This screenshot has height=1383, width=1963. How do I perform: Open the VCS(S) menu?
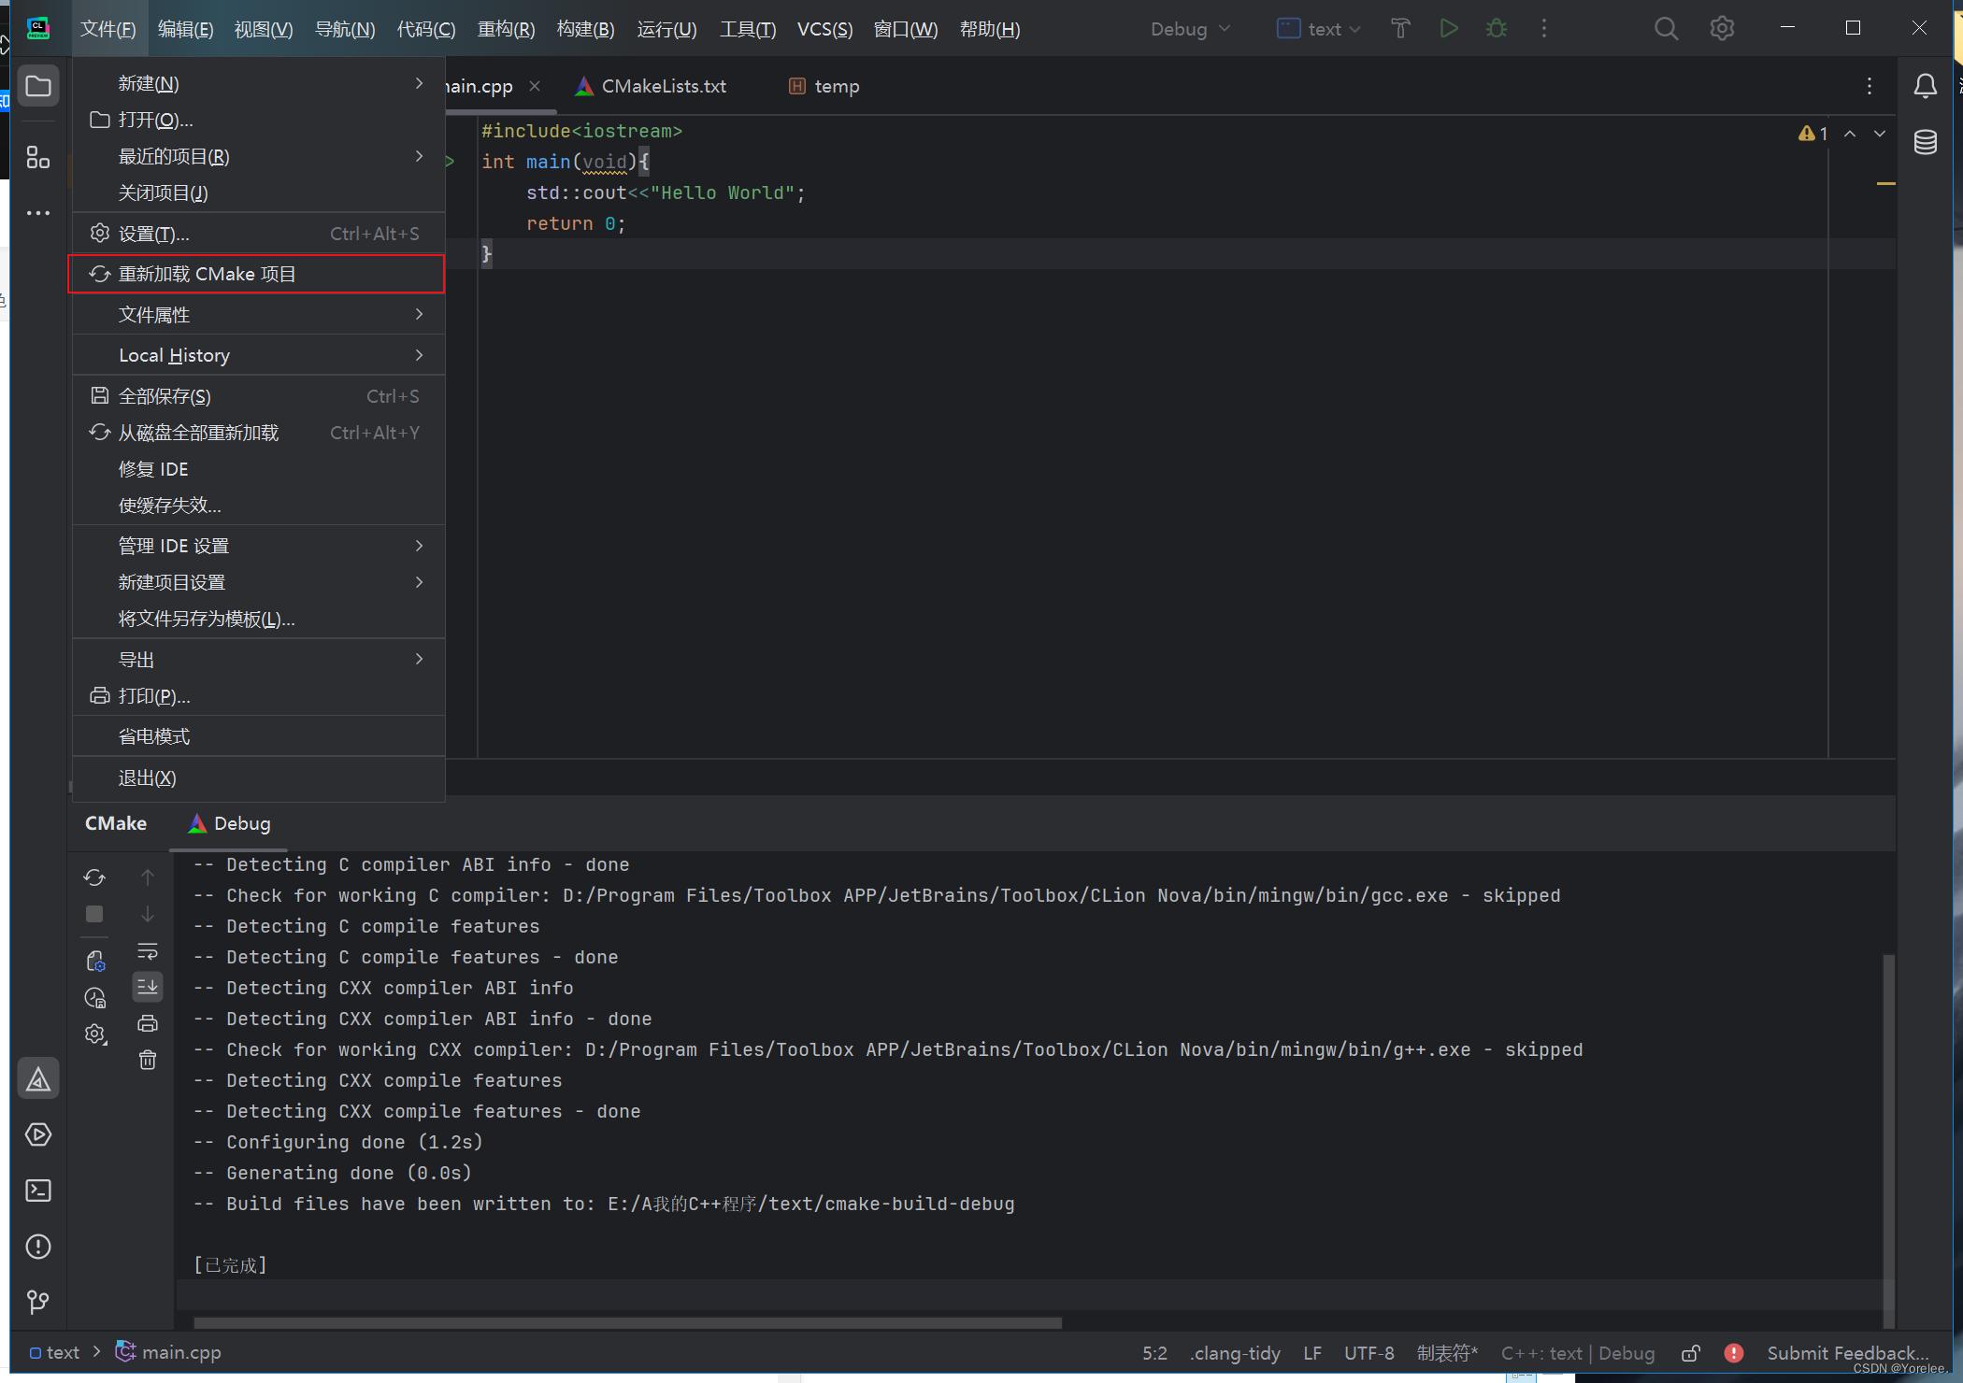[x=824, y=29]
